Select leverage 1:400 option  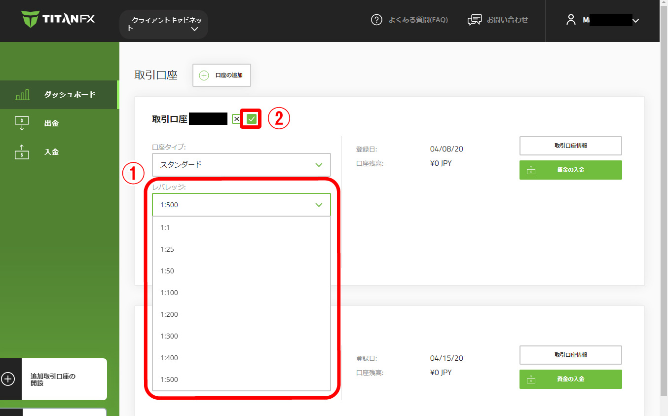(x=241, y=358)
